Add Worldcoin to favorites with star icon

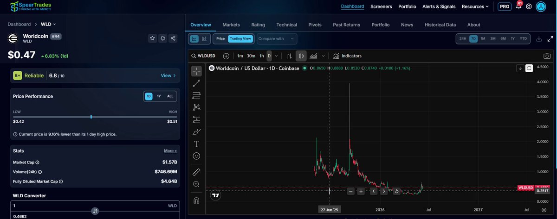coord(153,38)
